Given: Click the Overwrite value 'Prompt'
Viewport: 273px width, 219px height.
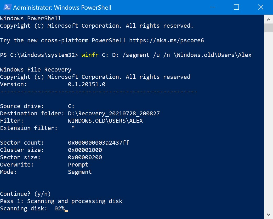Looking at the screenshot, I should (78, 165).
